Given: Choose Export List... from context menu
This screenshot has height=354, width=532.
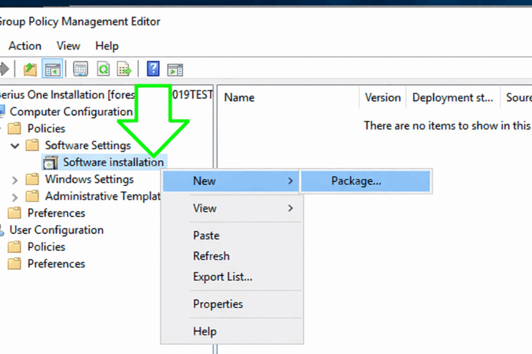Looking at the screenshot, I should tap(222, 277).
